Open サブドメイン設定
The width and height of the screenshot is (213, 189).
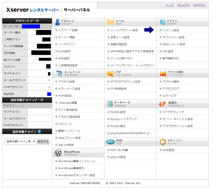pyautogui.click(x=174, y=37)
